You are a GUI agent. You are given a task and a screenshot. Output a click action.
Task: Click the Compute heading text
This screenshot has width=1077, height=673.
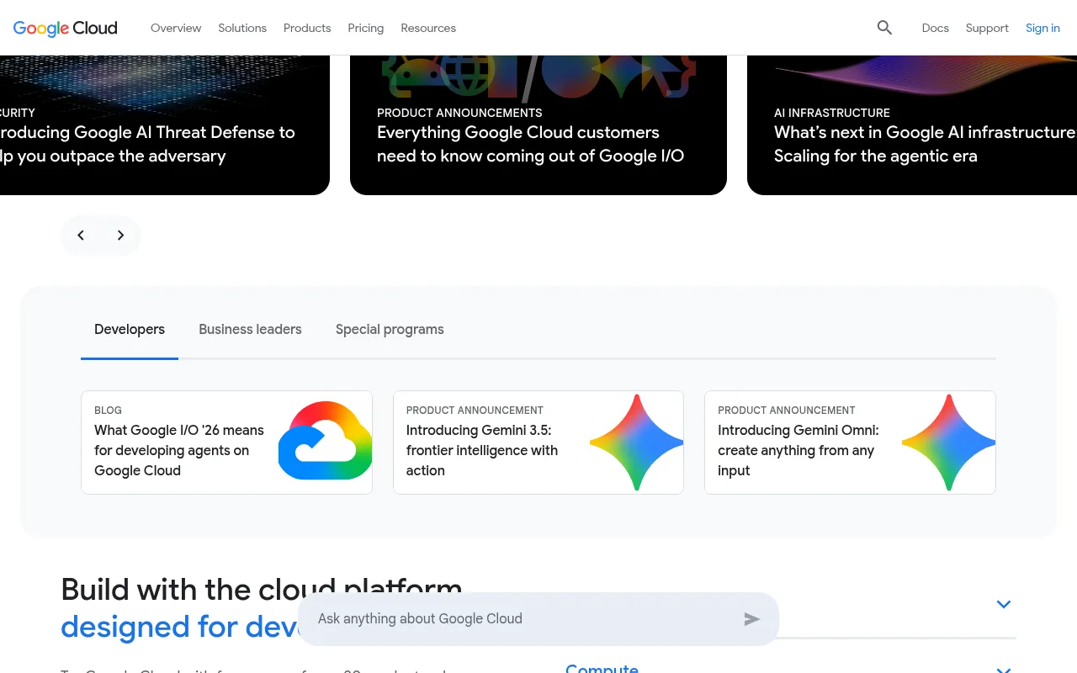pyautogui.click(x=602, y=668)
